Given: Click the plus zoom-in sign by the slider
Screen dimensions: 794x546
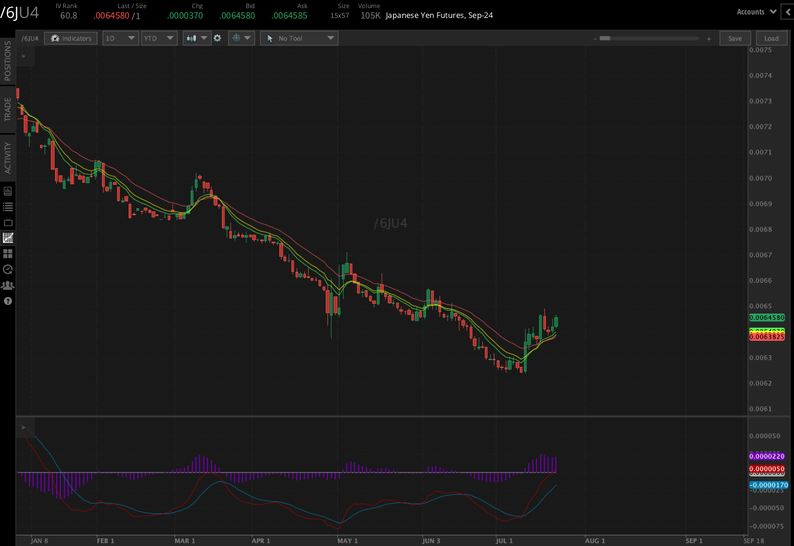Looking at the screenshot, I should [709, 39].
